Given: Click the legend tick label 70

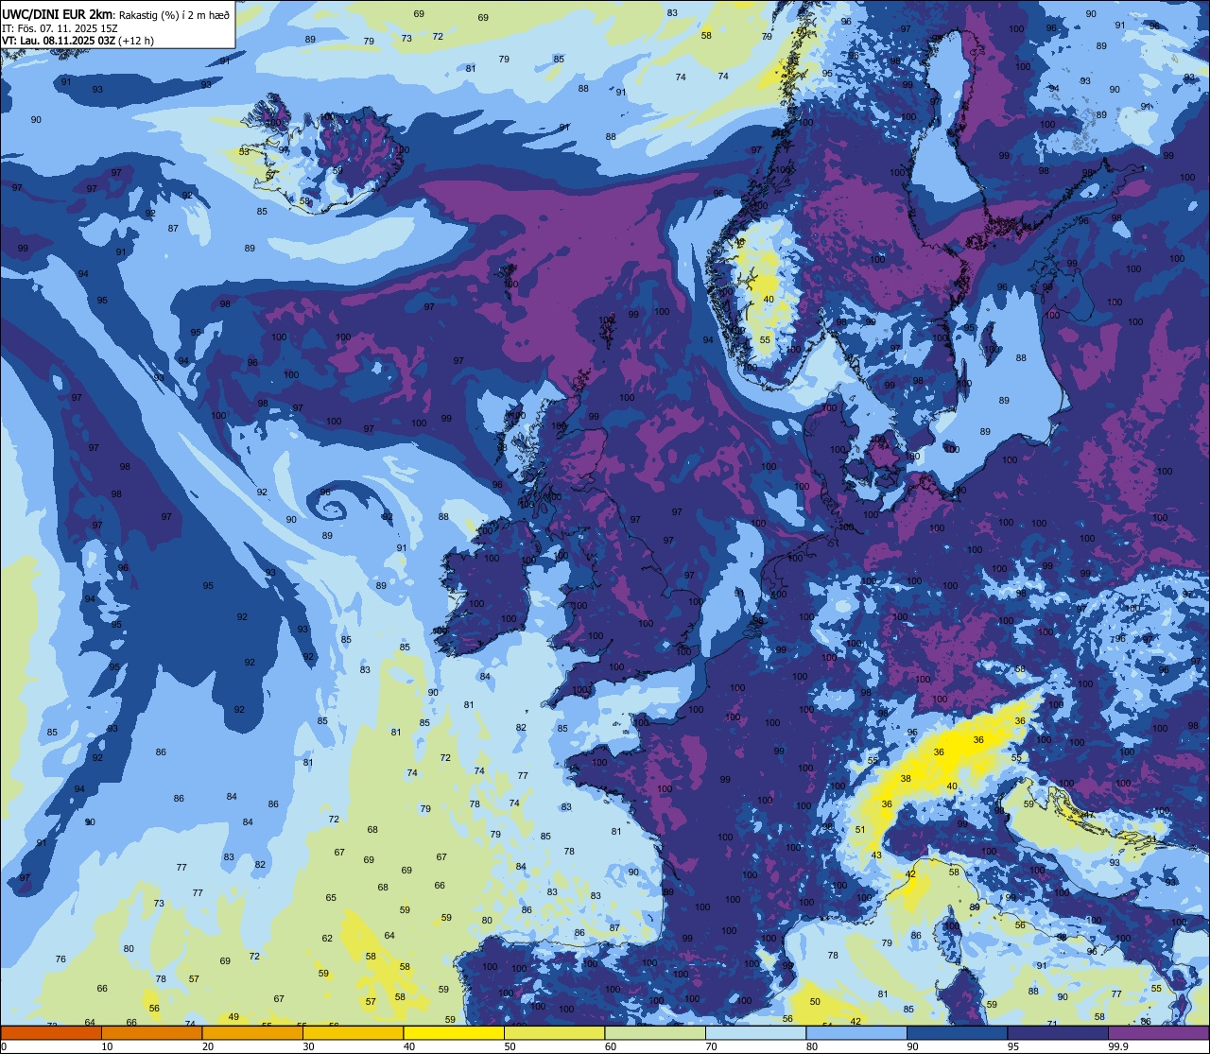Looking at the screenshot, I should (711, 1046).
